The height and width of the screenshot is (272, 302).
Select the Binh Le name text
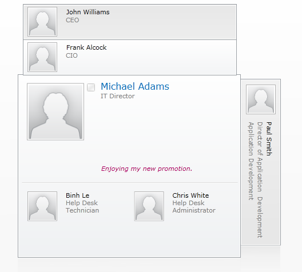pos(77,195)
